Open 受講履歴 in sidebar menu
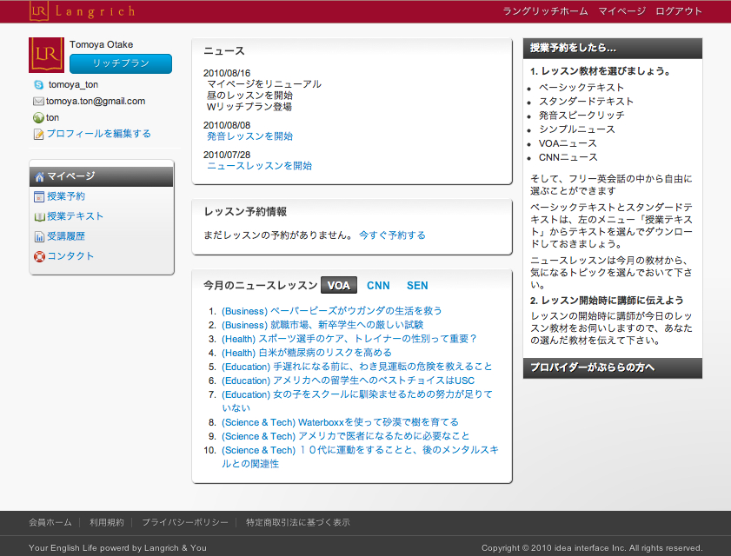The image size is (731, 556). click(x=66, y=236)
